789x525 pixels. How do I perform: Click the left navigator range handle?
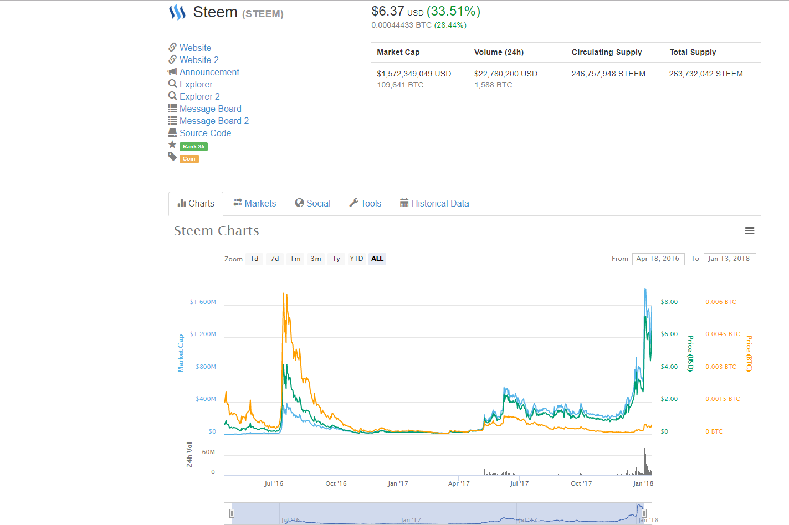[232, 513]
